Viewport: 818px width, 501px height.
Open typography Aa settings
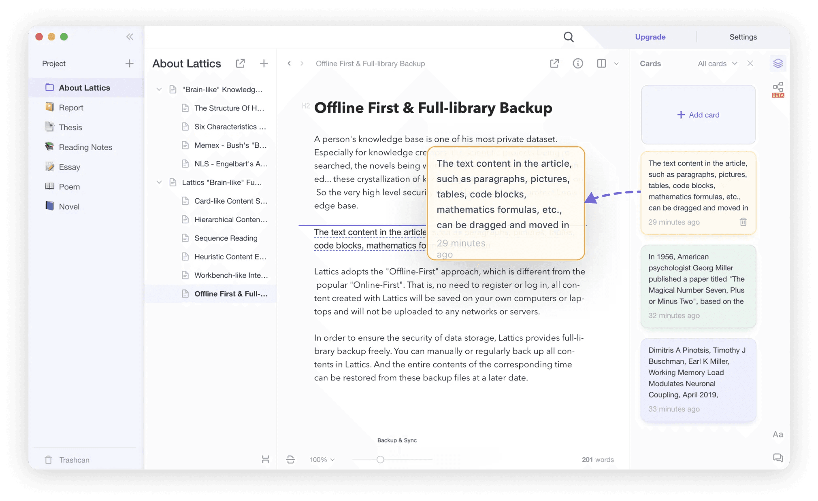click(x=778, y=435)
